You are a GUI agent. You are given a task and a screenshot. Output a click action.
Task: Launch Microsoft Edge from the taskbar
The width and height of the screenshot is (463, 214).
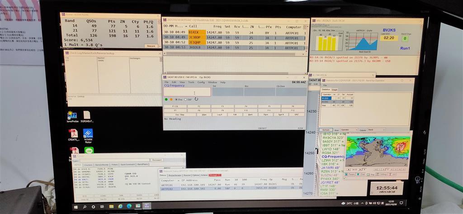129,206
